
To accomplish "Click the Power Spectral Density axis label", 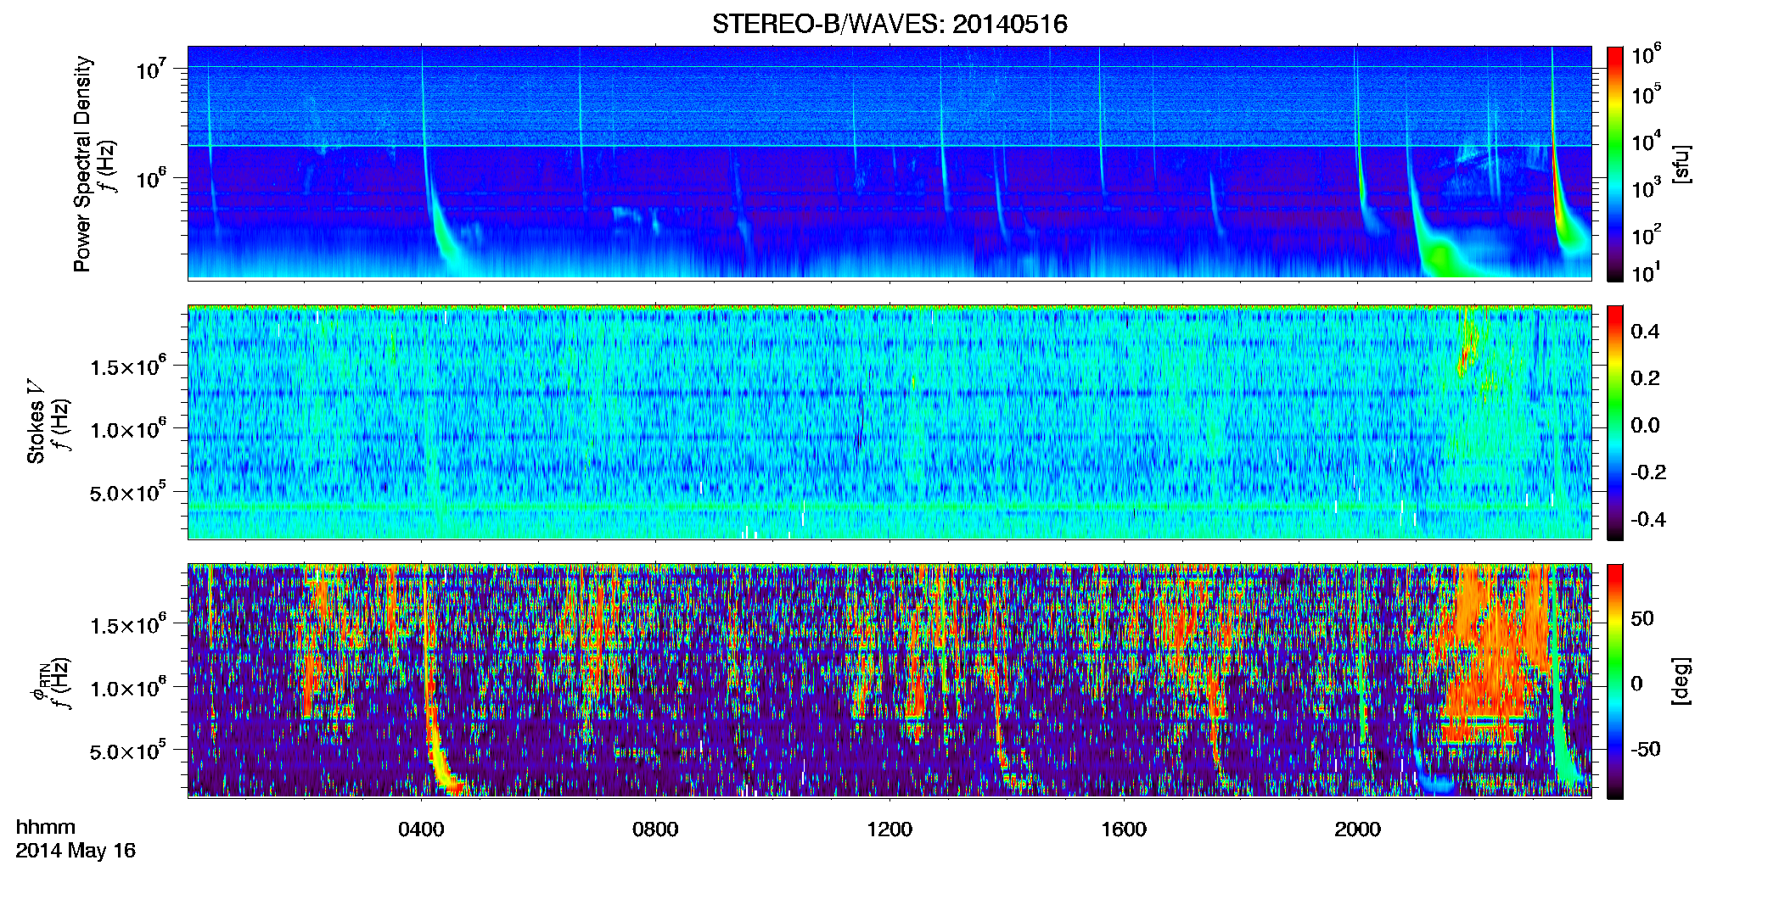I will [x=82, y=164].
